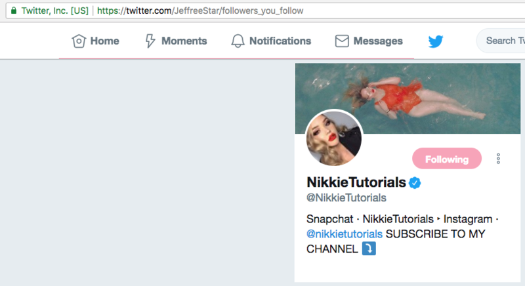Select the Moments text label in navigation
Viewport: 525px width, 286px height.
[x=184, y=41]
